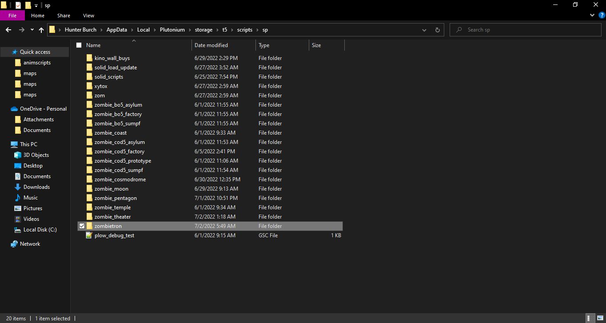Open the File menu

point(12,16)
